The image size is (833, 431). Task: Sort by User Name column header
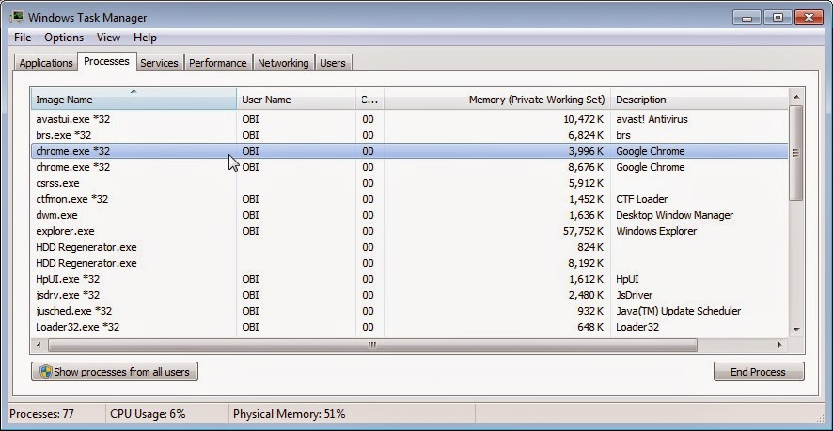point(296,100)
